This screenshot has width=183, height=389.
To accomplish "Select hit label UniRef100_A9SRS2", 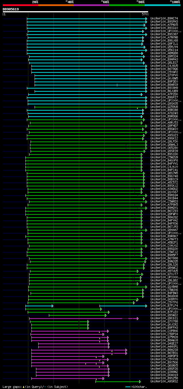I will point(164,382).
